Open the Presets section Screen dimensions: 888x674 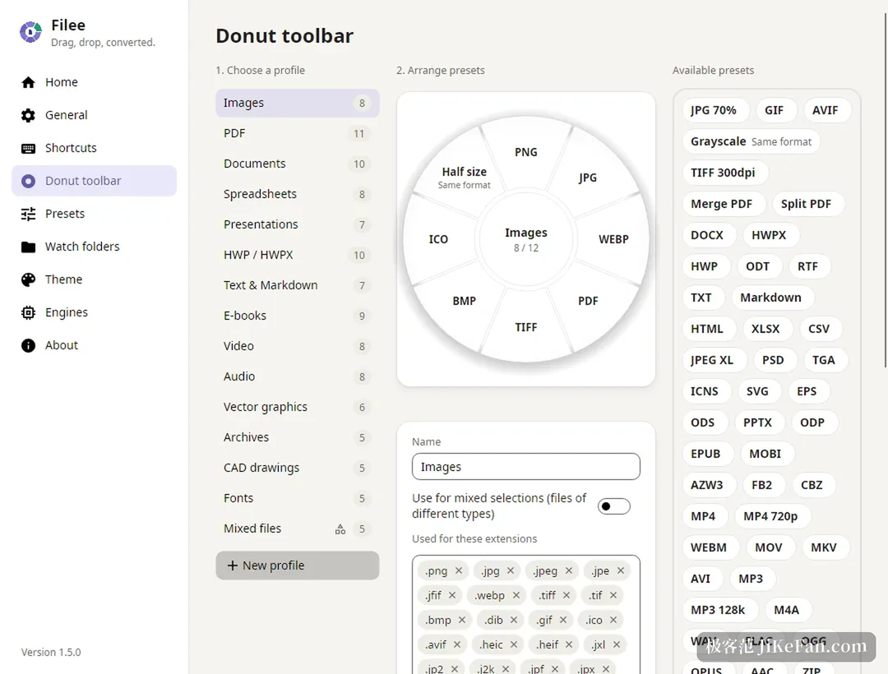click(x=94, y=214)
